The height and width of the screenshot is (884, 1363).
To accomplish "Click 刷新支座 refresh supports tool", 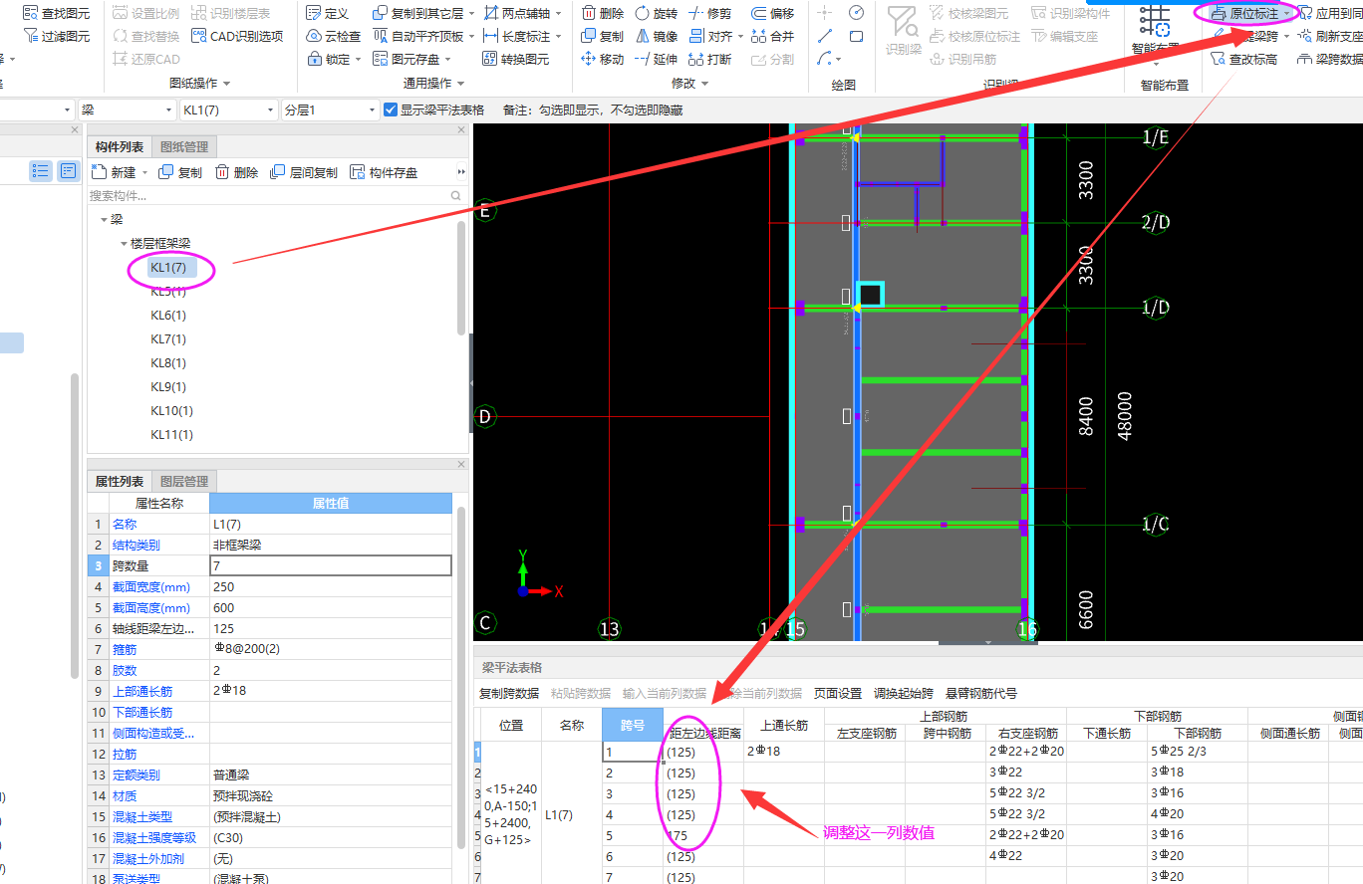I will (1330, 36).
